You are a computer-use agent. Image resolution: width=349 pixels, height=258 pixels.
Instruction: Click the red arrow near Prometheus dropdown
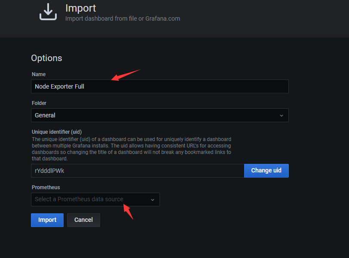(x=128, y=212)
